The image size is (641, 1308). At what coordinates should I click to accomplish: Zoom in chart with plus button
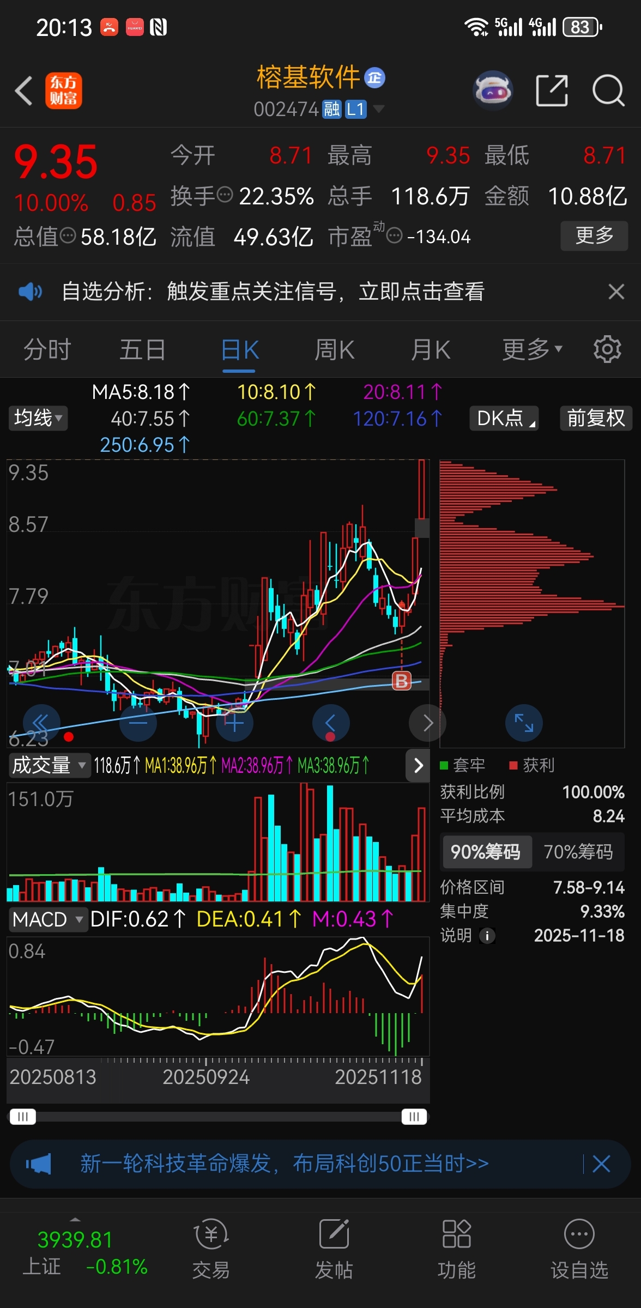point(234,723)
